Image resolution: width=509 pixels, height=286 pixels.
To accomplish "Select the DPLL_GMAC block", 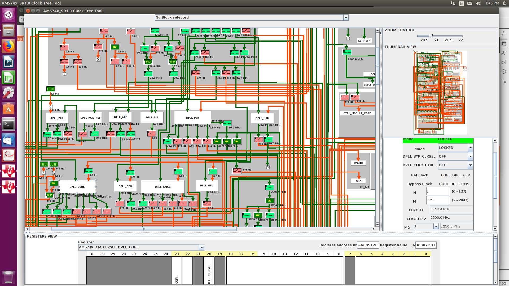I will [163, 187].
